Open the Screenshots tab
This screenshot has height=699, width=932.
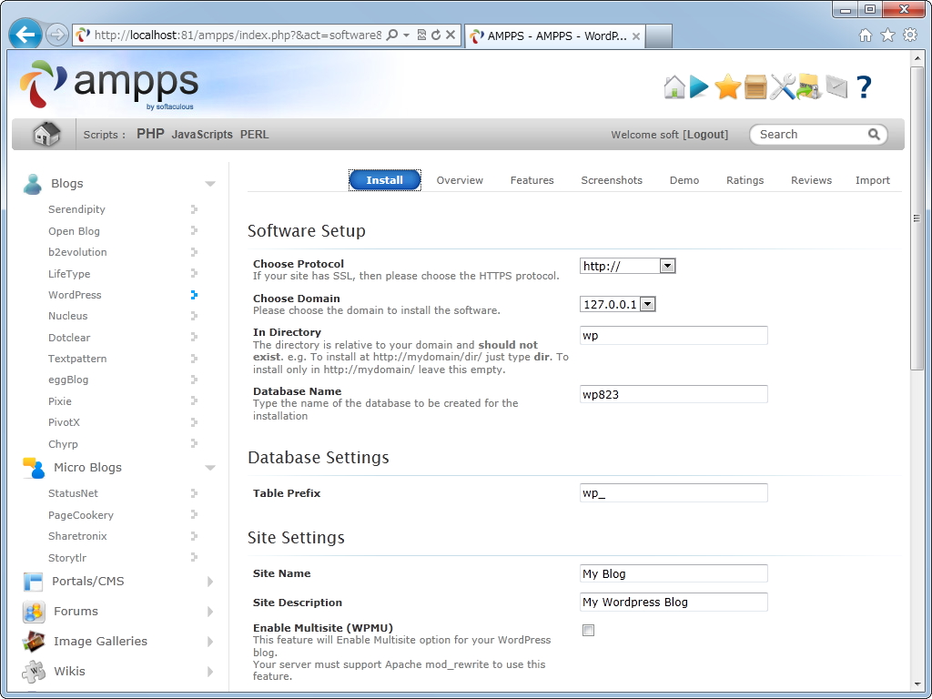tap(612, 180)
